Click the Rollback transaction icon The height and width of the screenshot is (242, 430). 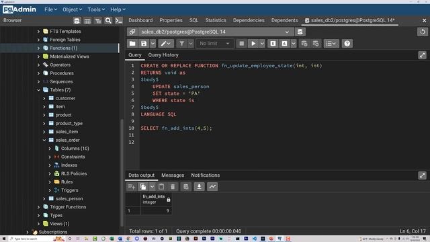pyautogui.click(x=316, y=43)
